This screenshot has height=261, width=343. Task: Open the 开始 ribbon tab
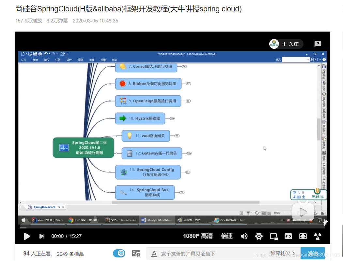(x=35, y=60)
